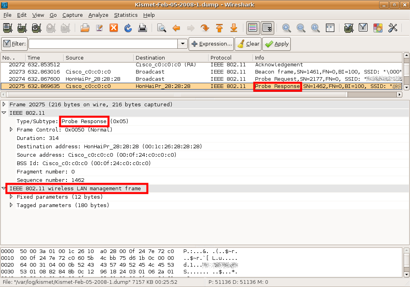Select packet 20273 Beacon frame row
The height and width of the screenshot is (287, 410).
(x=201, y=72)
